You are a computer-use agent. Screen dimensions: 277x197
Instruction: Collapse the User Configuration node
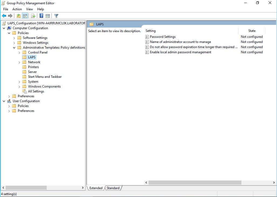coord(4,101)
